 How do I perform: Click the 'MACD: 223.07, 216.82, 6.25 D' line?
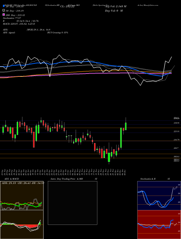point(19,24)
